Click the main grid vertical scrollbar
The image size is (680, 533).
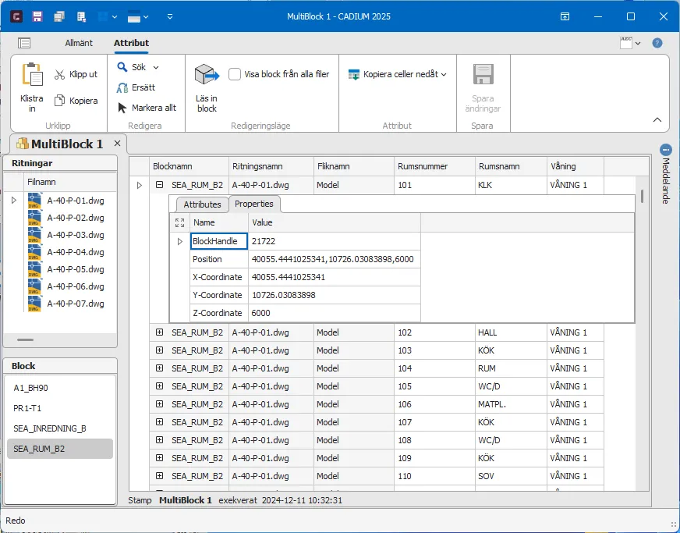[642, 196]
